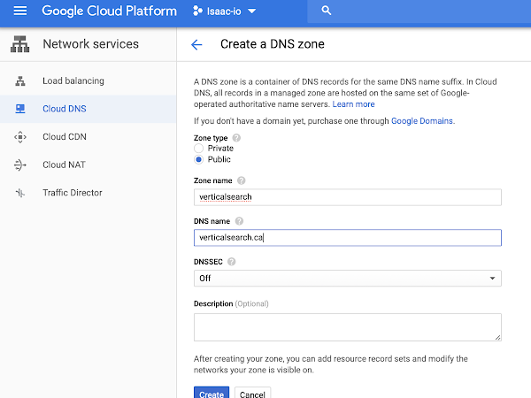Click the back arrow icon
This screenshot has width=531, height=398.
coord(196,44)
